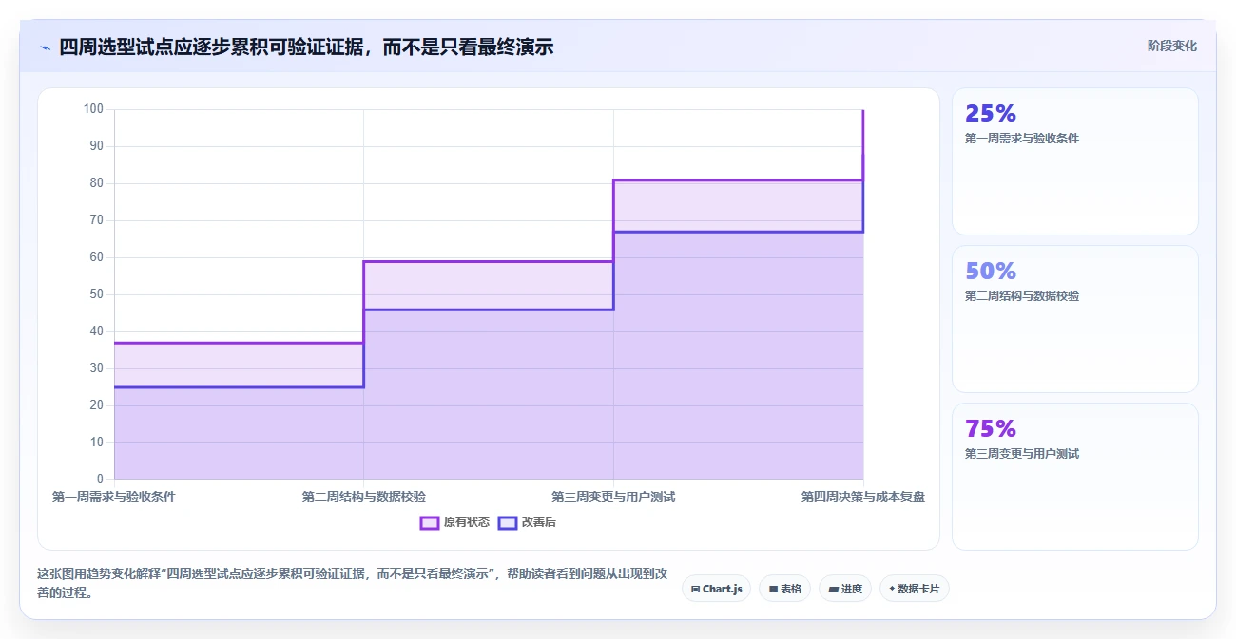Click the 75% value text
1236x639 pixels.
point(991,428)
